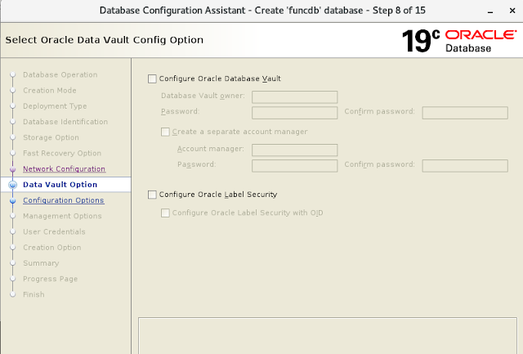The image size is (523, 354).
Task: Click the User Credentials step label
Action: point(54,231)
